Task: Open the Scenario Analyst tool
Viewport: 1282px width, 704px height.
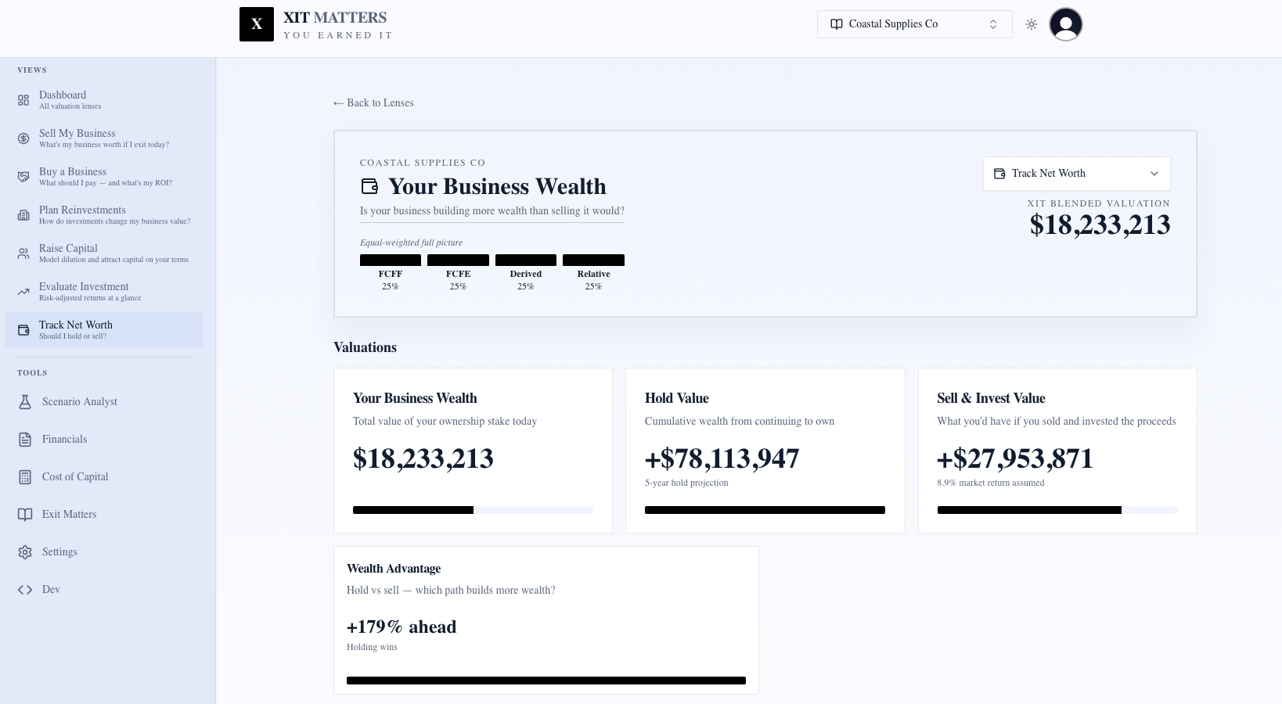Action: tap(103, 401)
